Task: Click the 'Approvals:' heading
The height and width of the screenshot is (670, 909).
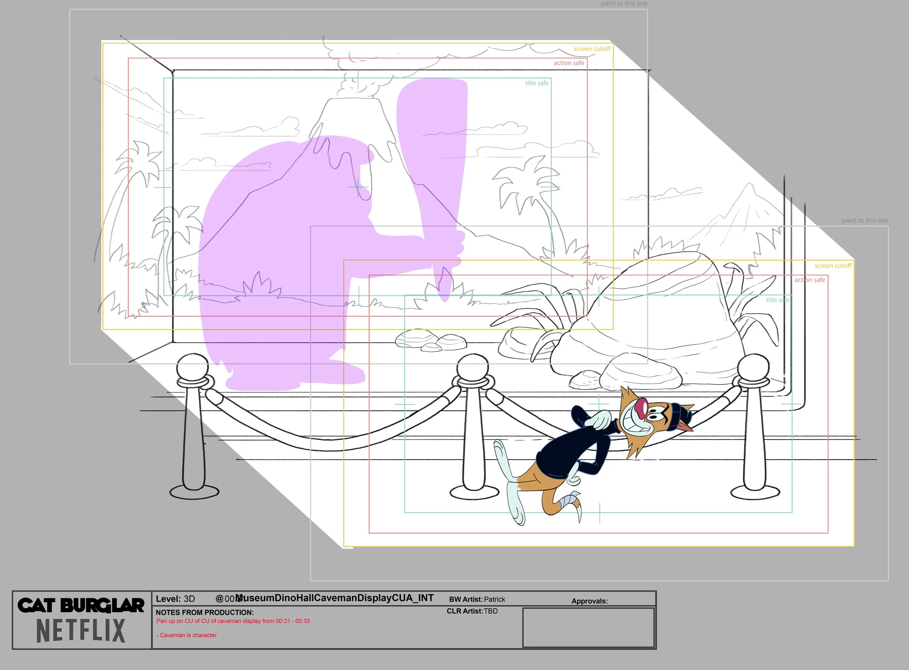Action: coord(589,601)
